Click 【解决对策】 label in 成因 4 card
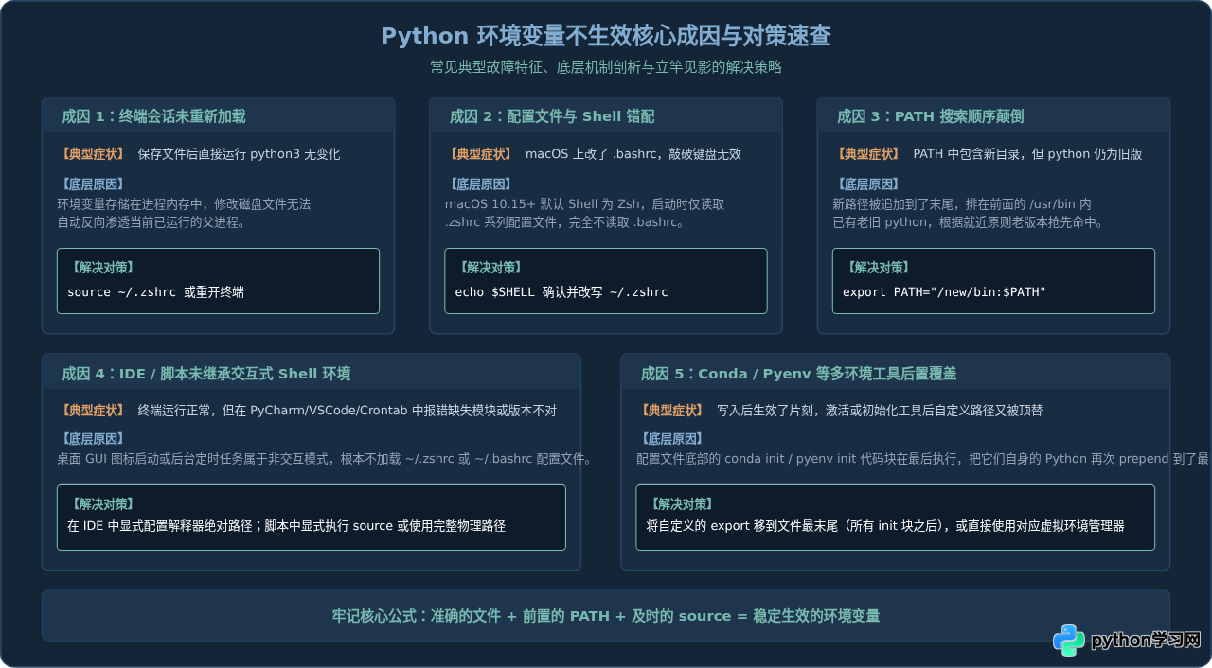The image size is (1212, 668). 102,504
